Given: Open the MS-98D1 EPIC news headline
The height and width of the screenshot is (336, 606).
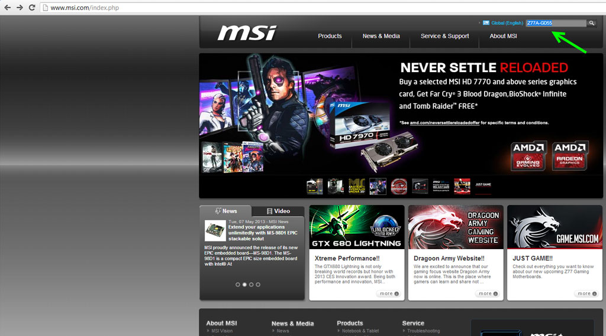Looking at the screenshot, I should [263, 233].
